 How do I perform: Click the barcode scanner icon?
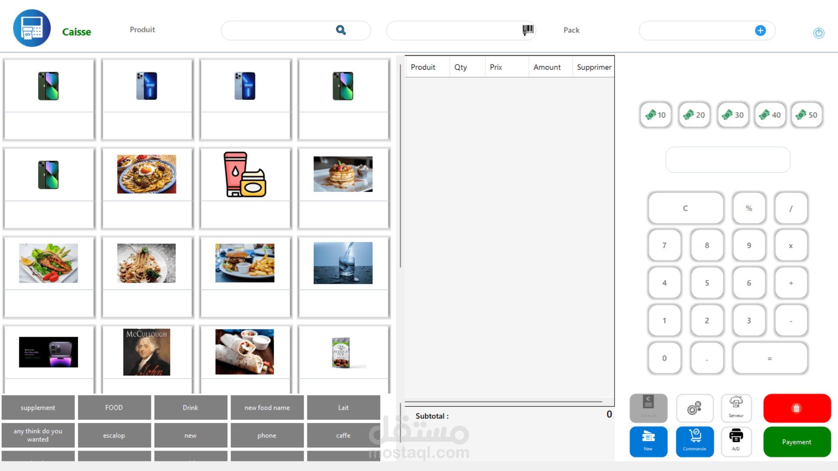tap(528, 30)
